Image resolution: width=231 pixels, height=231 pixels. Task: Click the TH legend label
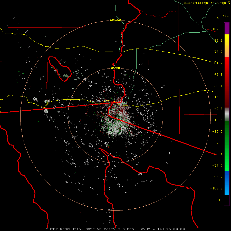220,200
